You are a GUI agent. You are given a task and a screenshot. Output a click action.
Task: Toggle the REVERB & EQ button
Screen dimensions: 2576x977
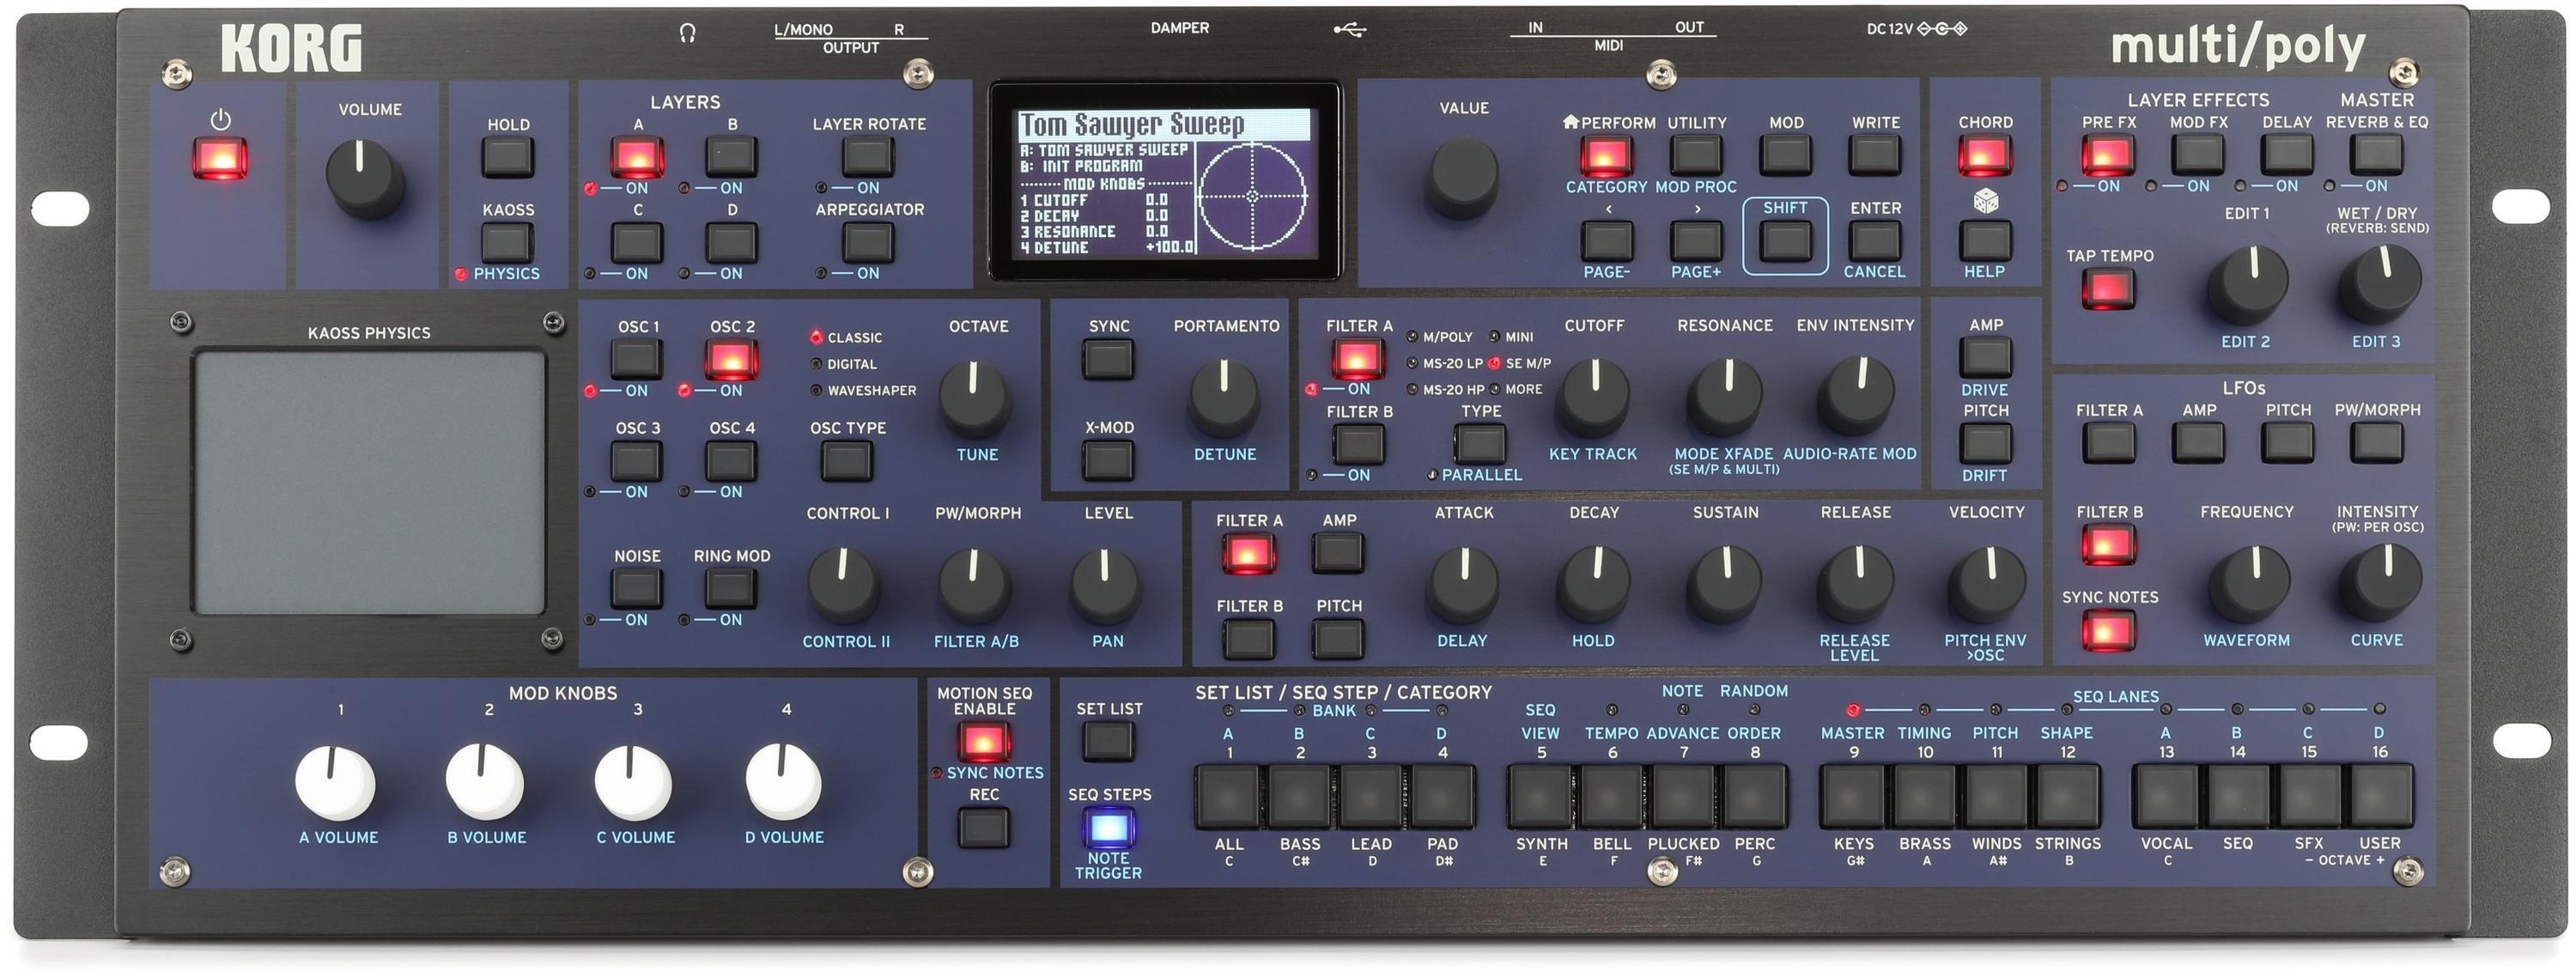2376,155
